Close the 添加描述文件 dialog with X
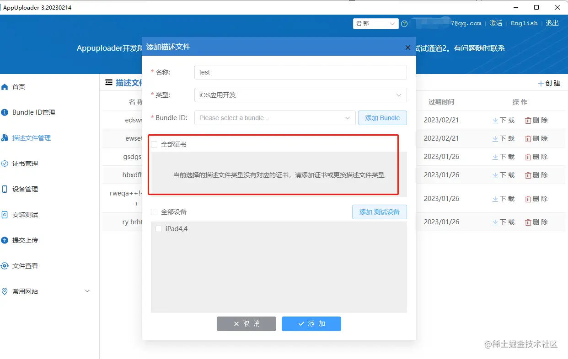568x359 pixels. [408, 48]
